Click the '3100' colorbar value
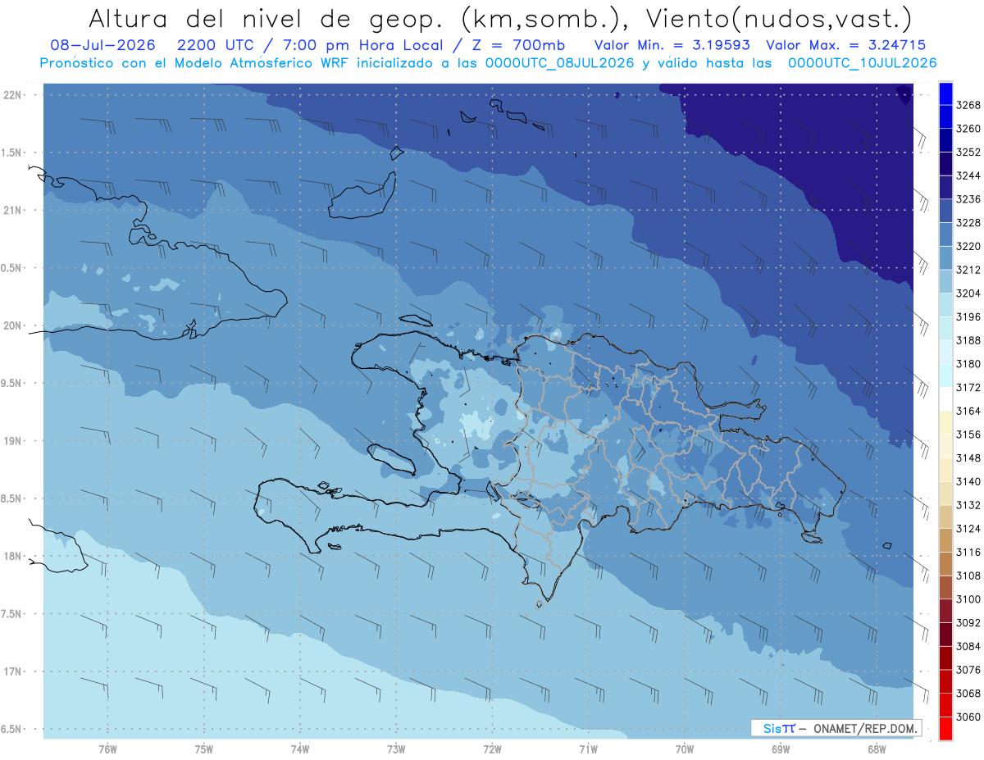This screenshot has width=984, height=760. [968, 599]
